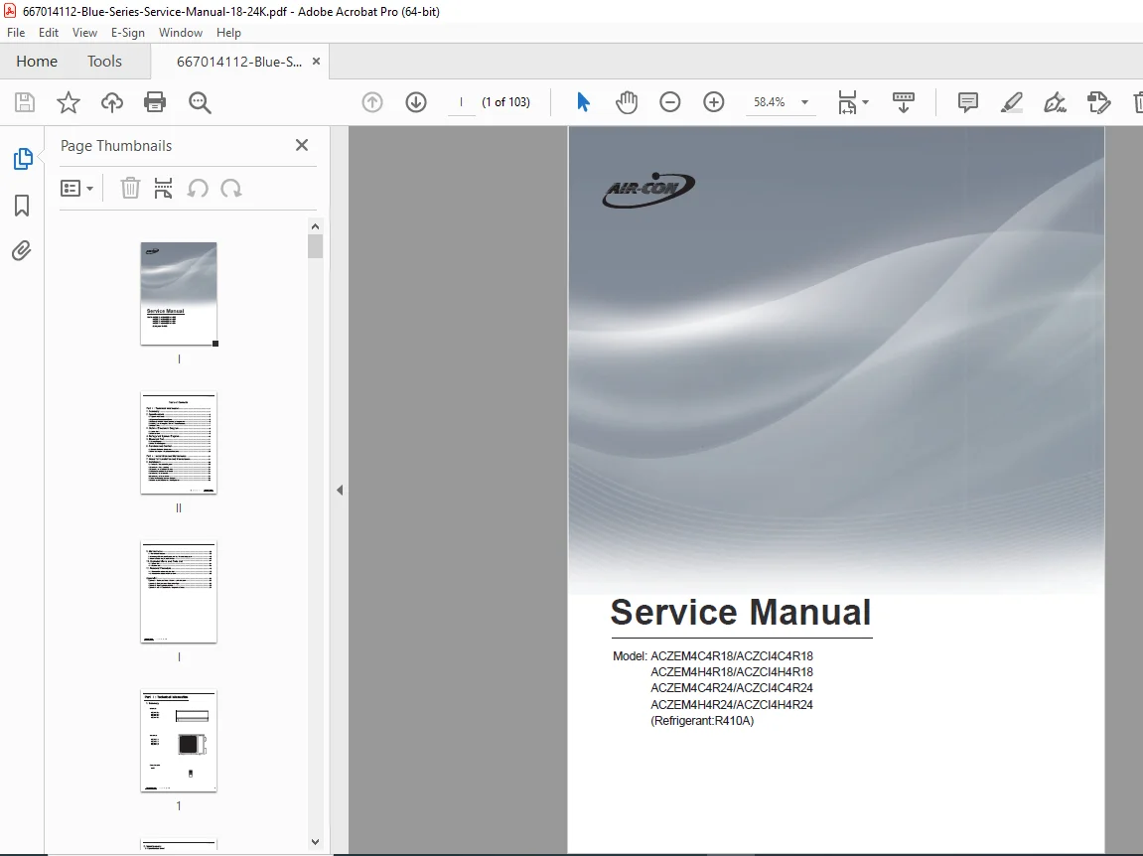Click Fit width scrolling icon
The image size is (1143, 856).
(x=847, y=102)
